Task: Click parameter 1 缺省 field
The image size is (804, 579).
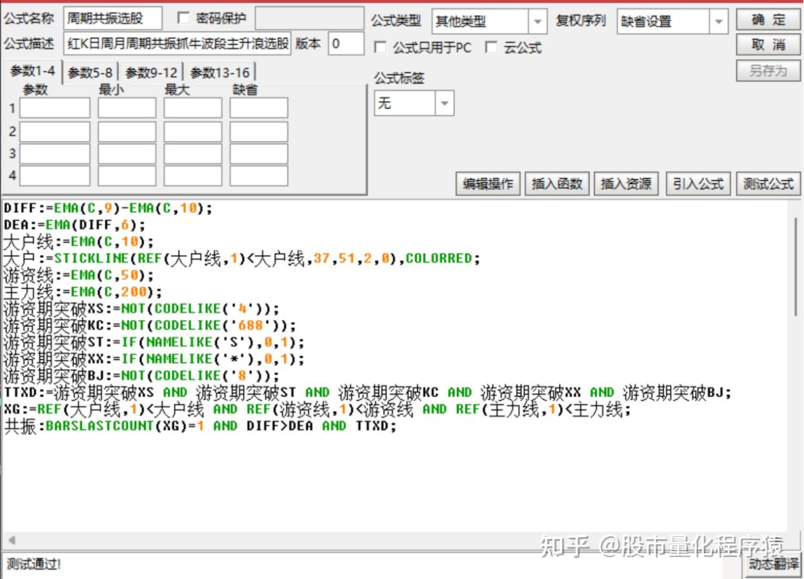Action: point(259,108)
